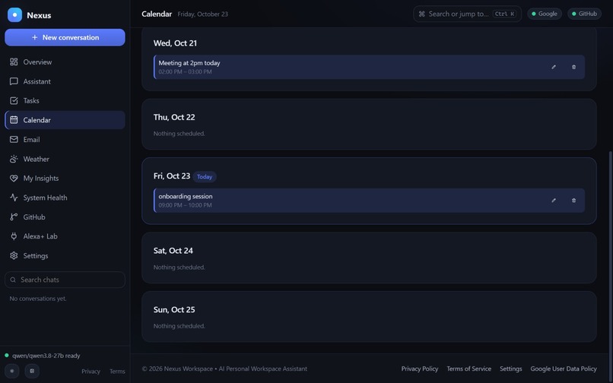Click the 'Calendar' page title in header
The height and width of the screenshot is (383, 613).
(x=157, y=14)
